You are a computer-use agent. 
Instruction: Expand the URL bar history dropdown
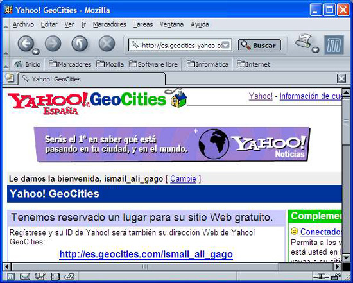tap(226, 45)
